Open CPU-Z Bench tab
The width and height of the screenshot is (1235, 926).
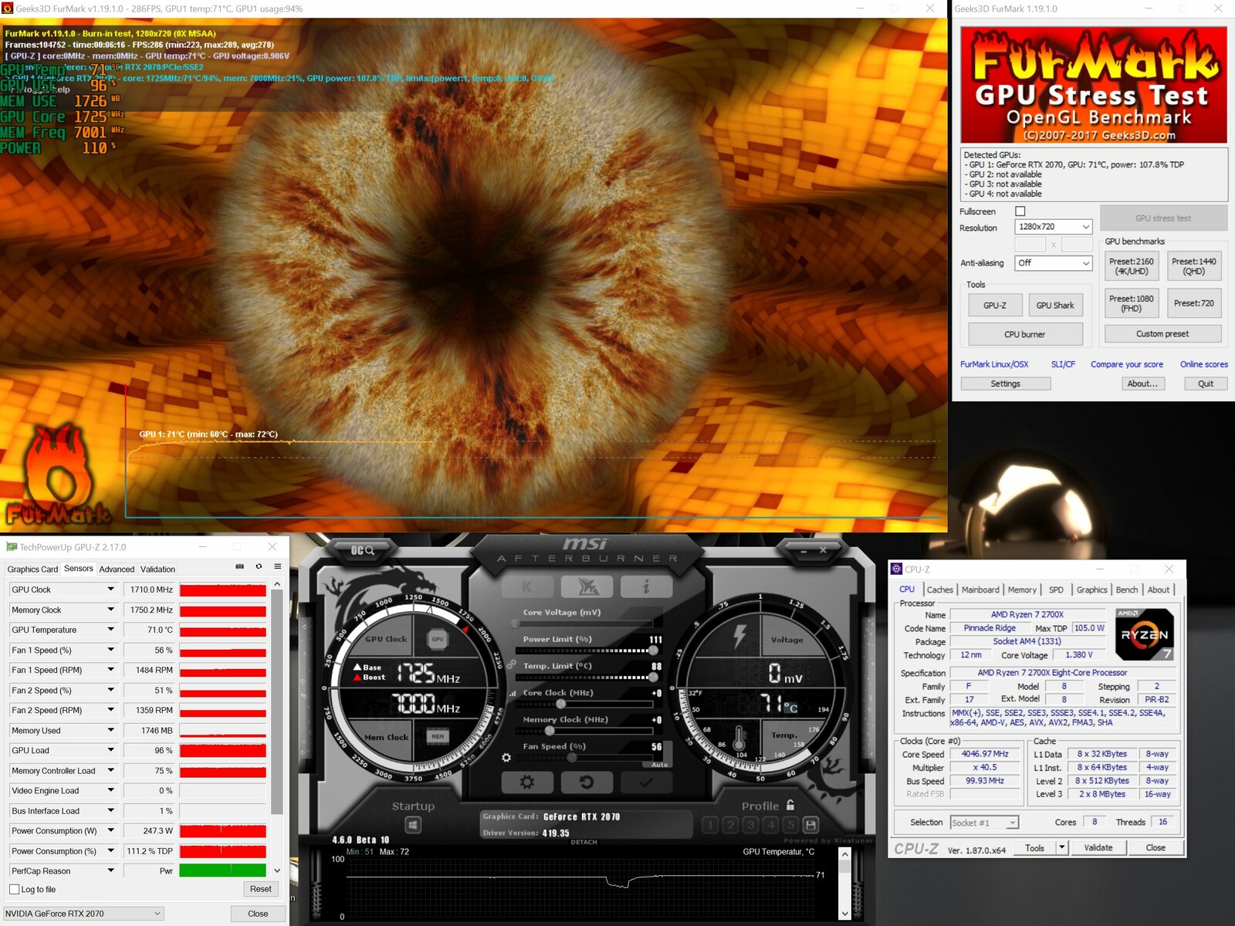1127,590
